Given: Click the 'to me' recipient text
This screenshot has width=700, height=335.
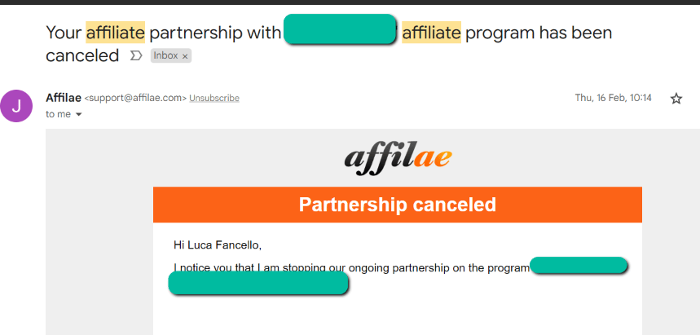Looking at the screenshot, I should pyautogui.click(x=58, y=114).
